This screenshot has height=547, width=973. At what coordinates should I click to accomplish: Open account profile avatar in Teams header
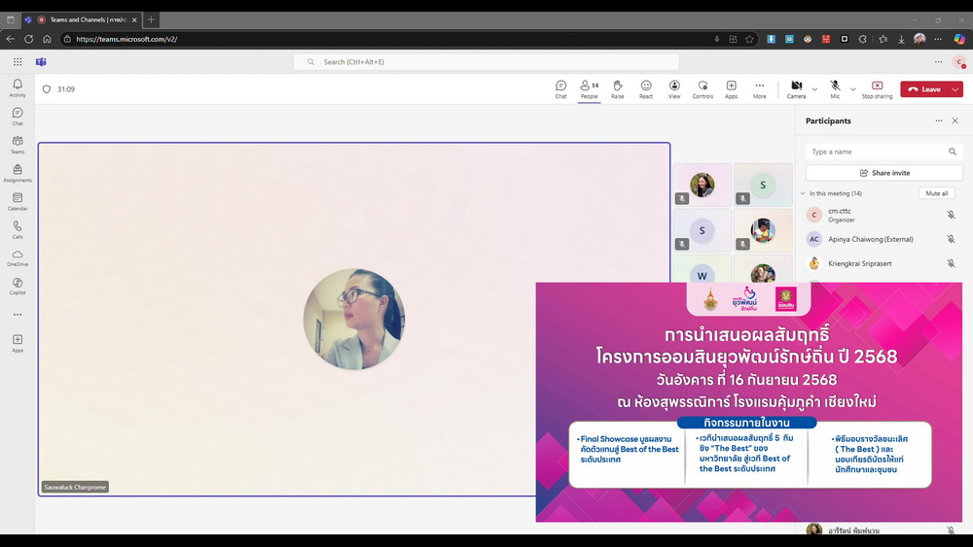pyautogui.click(x=959, y=62)
